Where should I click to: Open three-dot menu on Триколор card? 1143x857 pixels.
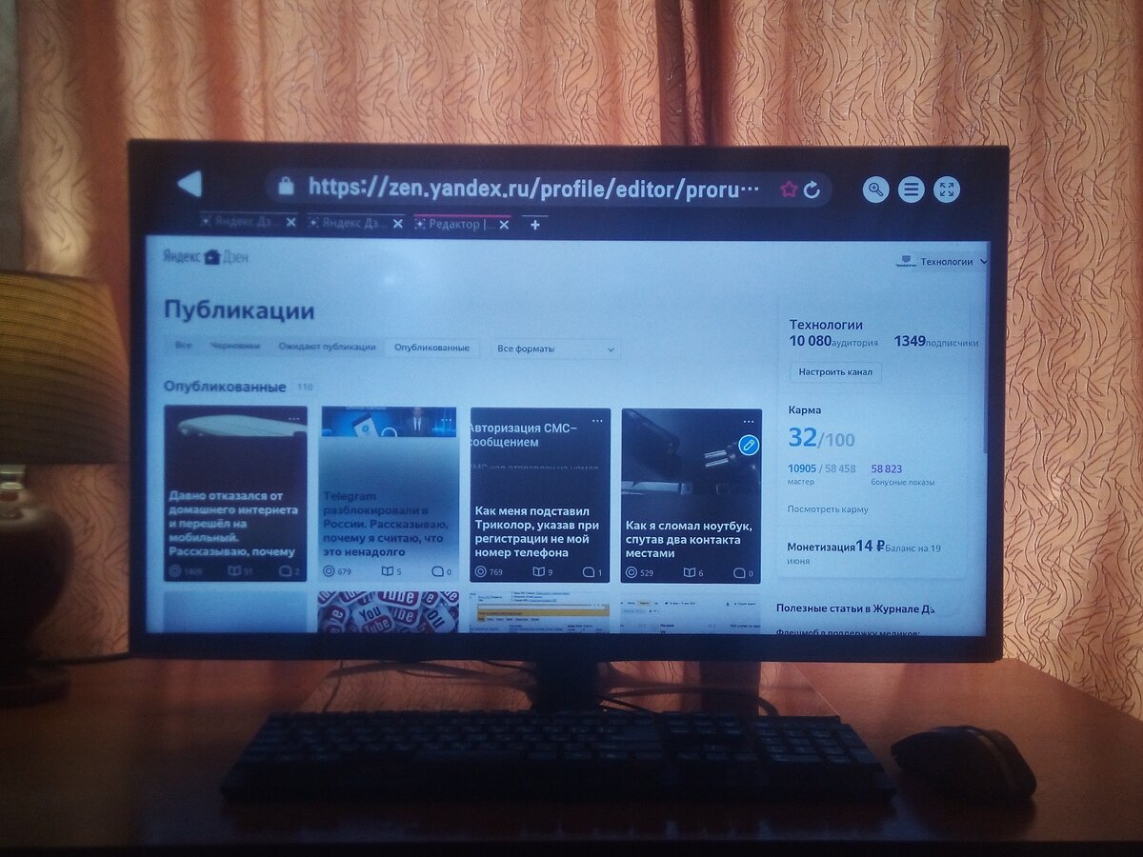click(597, 421)
